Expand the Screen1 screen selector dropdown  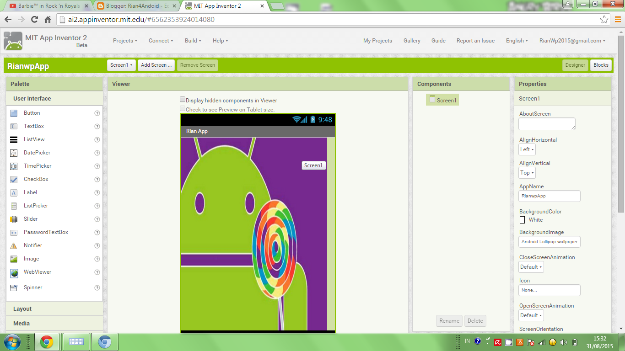121,65
